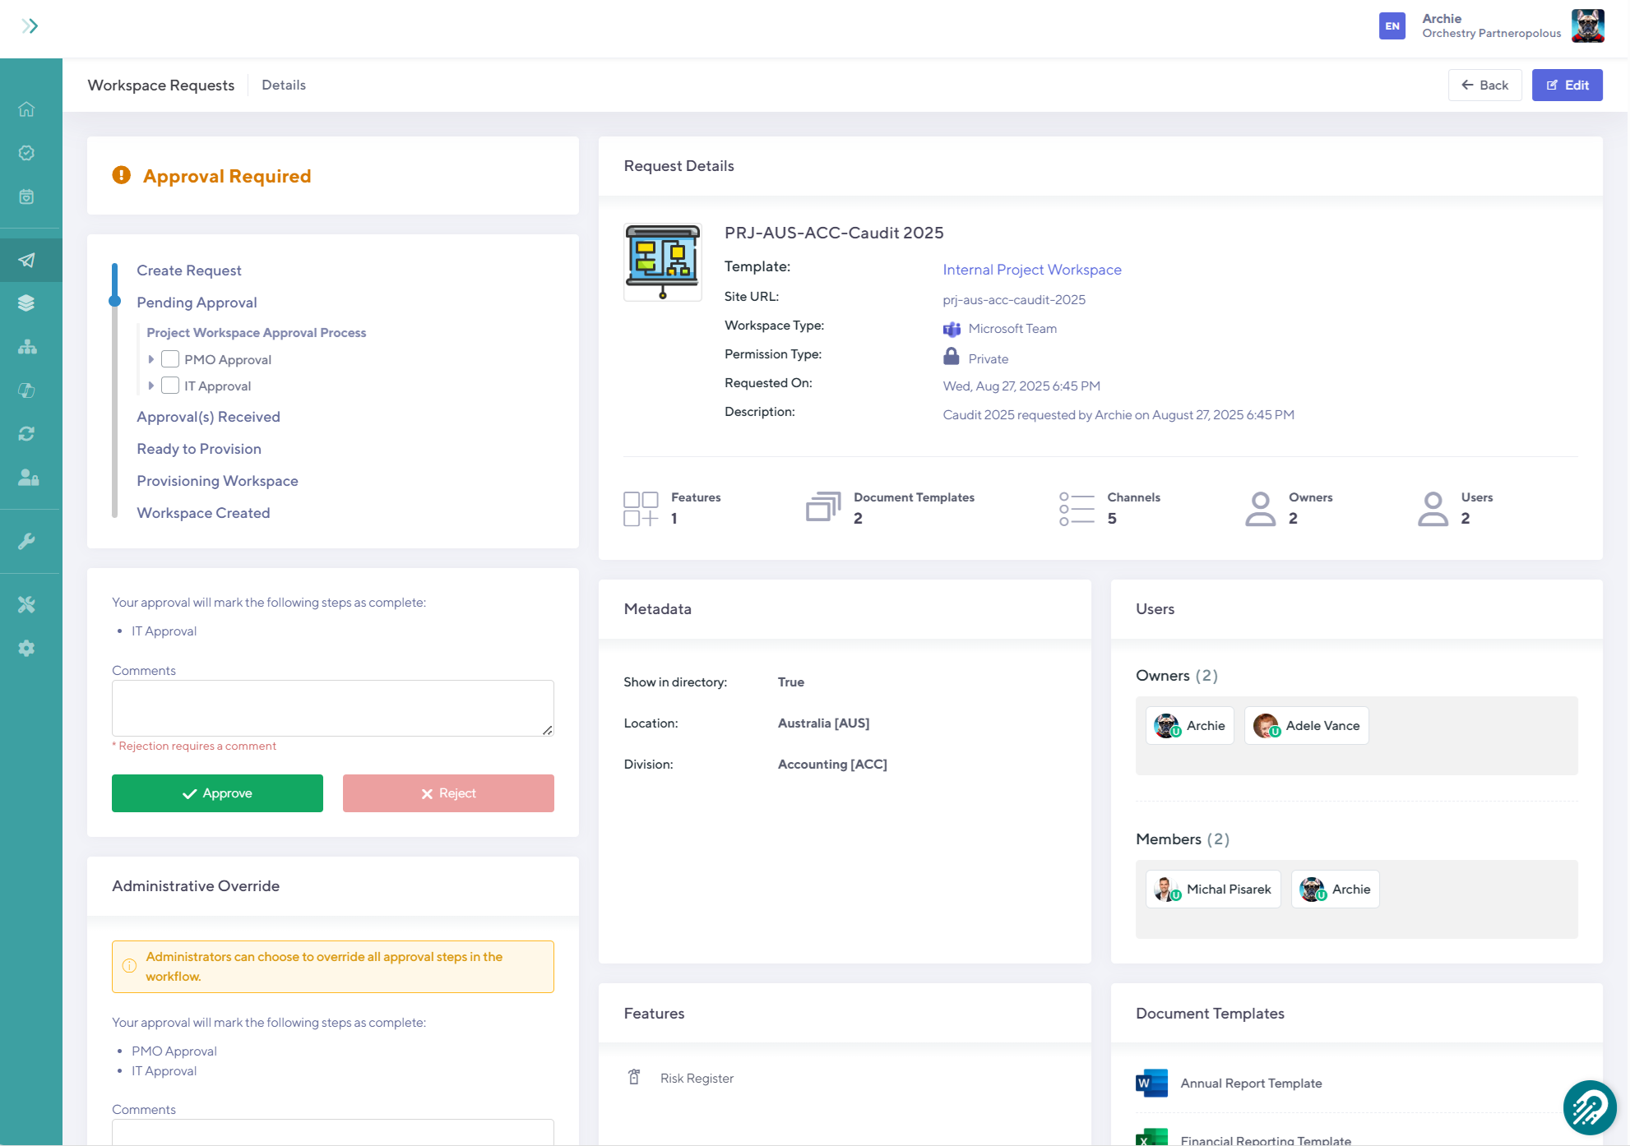Click the settings gear icon at sidebar bottom
This screenshot has width=1630, height=1146.
tap(26, 648)
